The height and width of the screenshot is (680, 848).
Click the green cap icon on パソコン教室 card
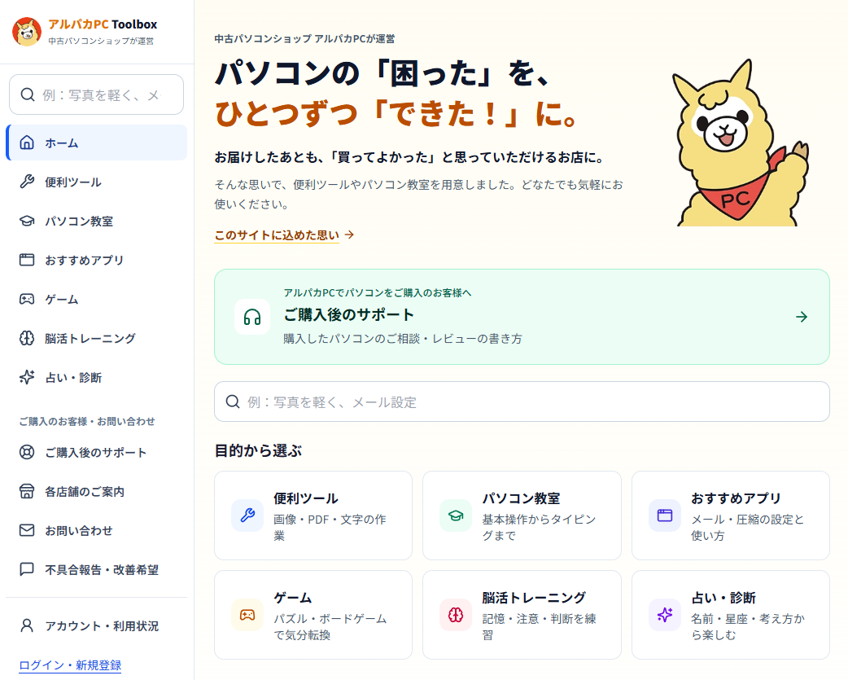coord(456,515)
